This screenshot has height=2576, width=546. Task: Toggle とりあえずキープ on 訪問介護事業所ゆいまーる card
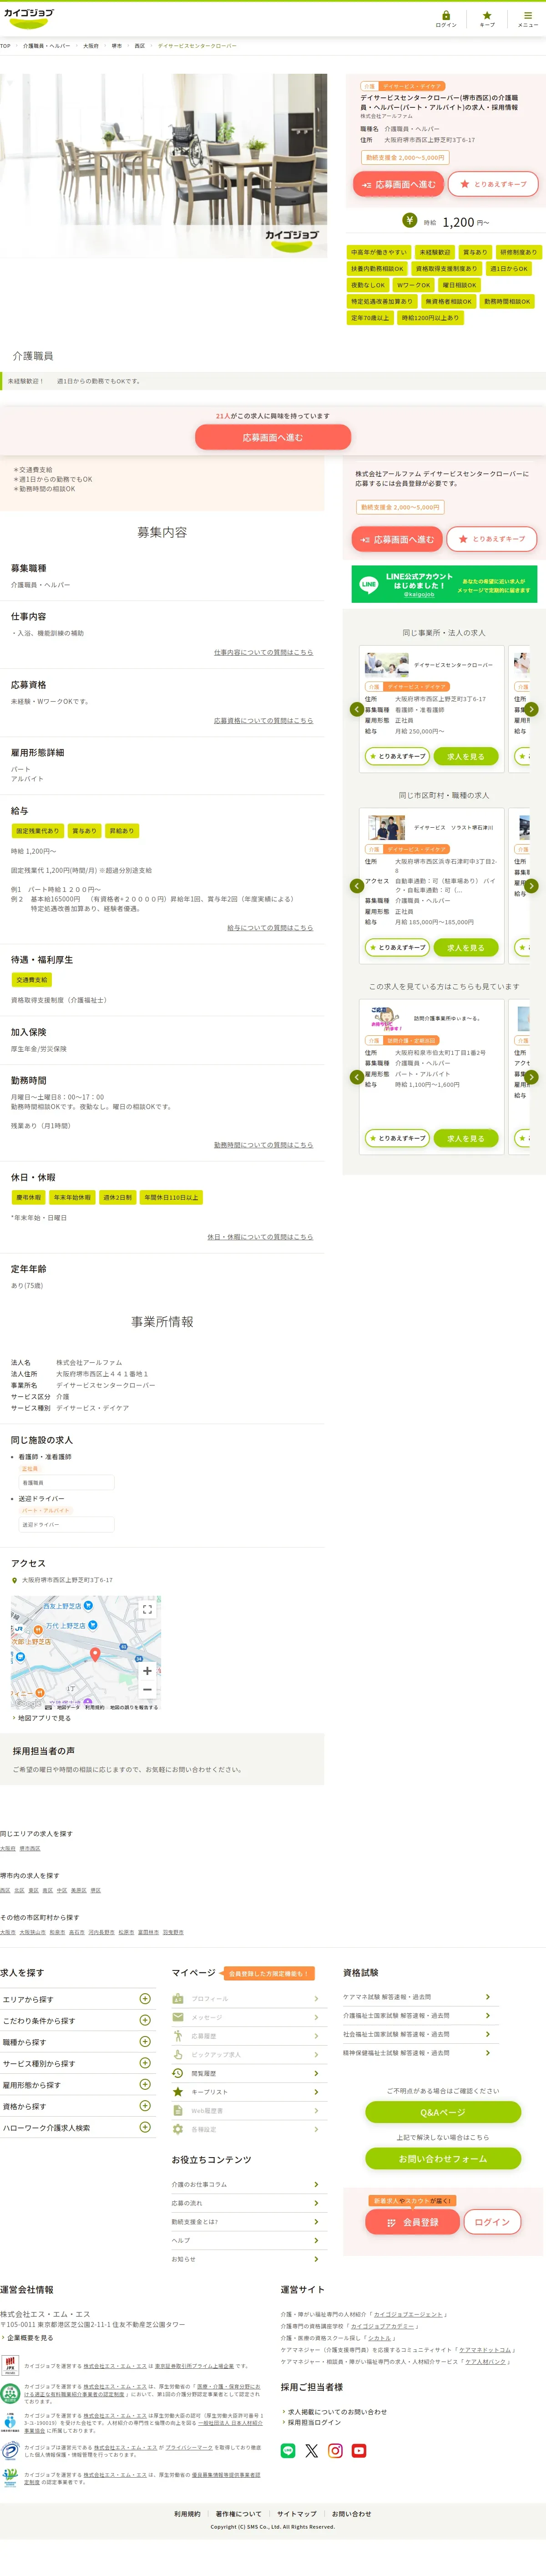click(x=397, y=1138)
